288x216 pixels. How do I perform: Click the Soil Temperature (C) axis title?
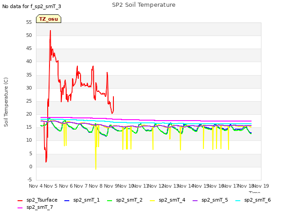pyautogui.click(x=6, y=102)
